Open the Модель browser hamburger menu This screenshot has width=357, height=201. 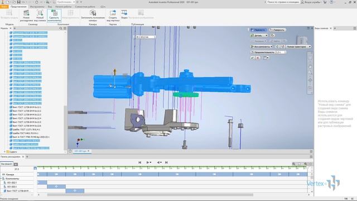(65, 28)
